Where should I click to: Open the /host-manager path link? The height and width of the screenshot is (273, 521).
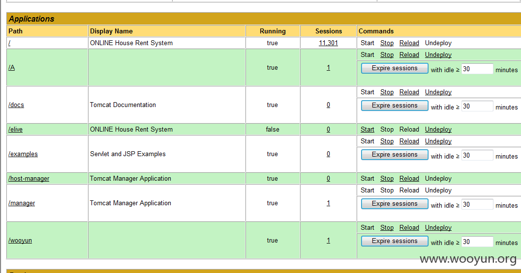29,178
